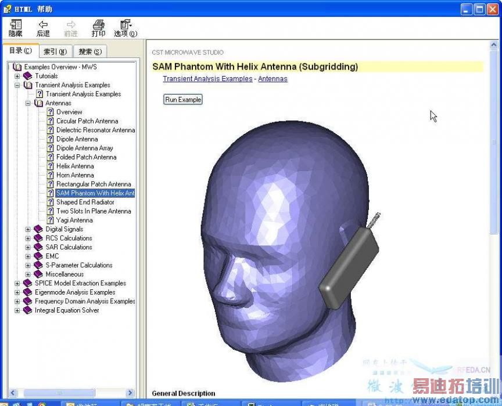
Task: Click the book icon beside EMC
Action: tap(38, 256)
